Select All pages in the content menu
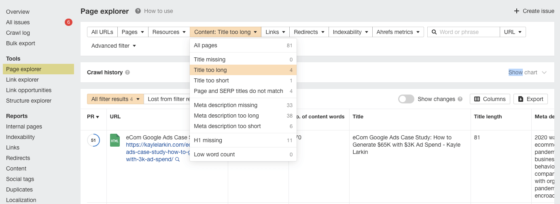Viewport: 560px width, 204px height. pyautogui.click(x=243, y=46)
